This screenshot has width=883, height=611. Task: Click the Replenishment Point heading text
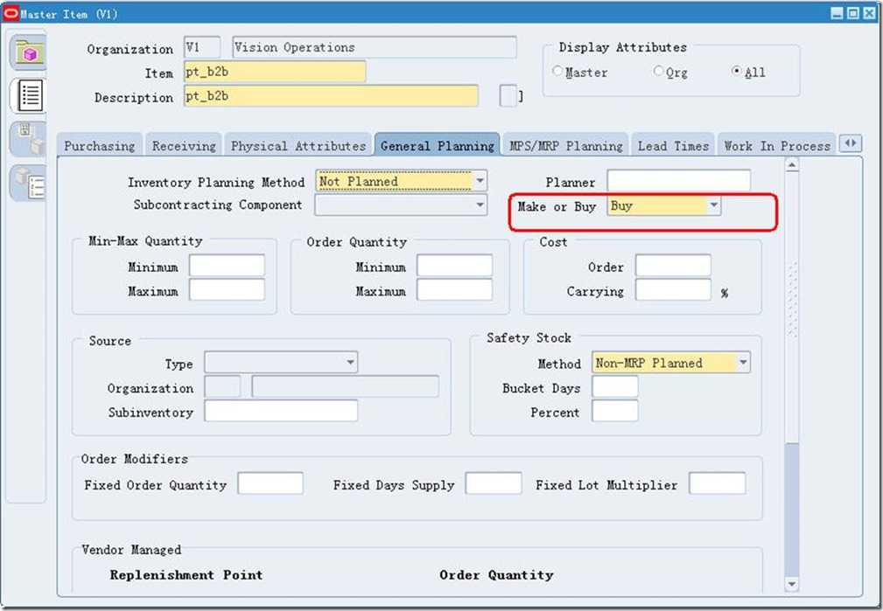(186, 575)
